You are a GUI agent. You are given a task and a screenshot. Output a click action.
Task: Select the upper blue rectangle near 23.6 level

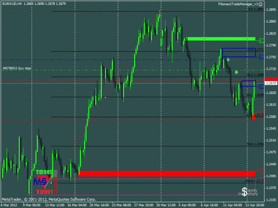tap(239, 52)
